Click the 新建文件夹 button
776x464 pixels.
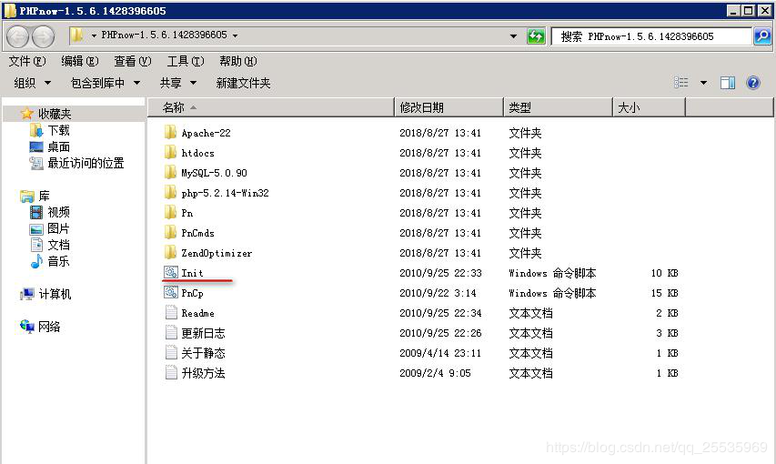tap(243, 83)
